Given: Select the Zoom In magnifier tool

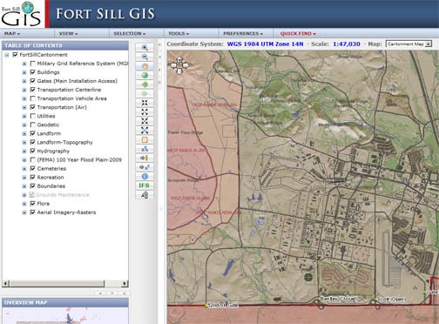Looking at the screenshot, I should click(145, 48).
